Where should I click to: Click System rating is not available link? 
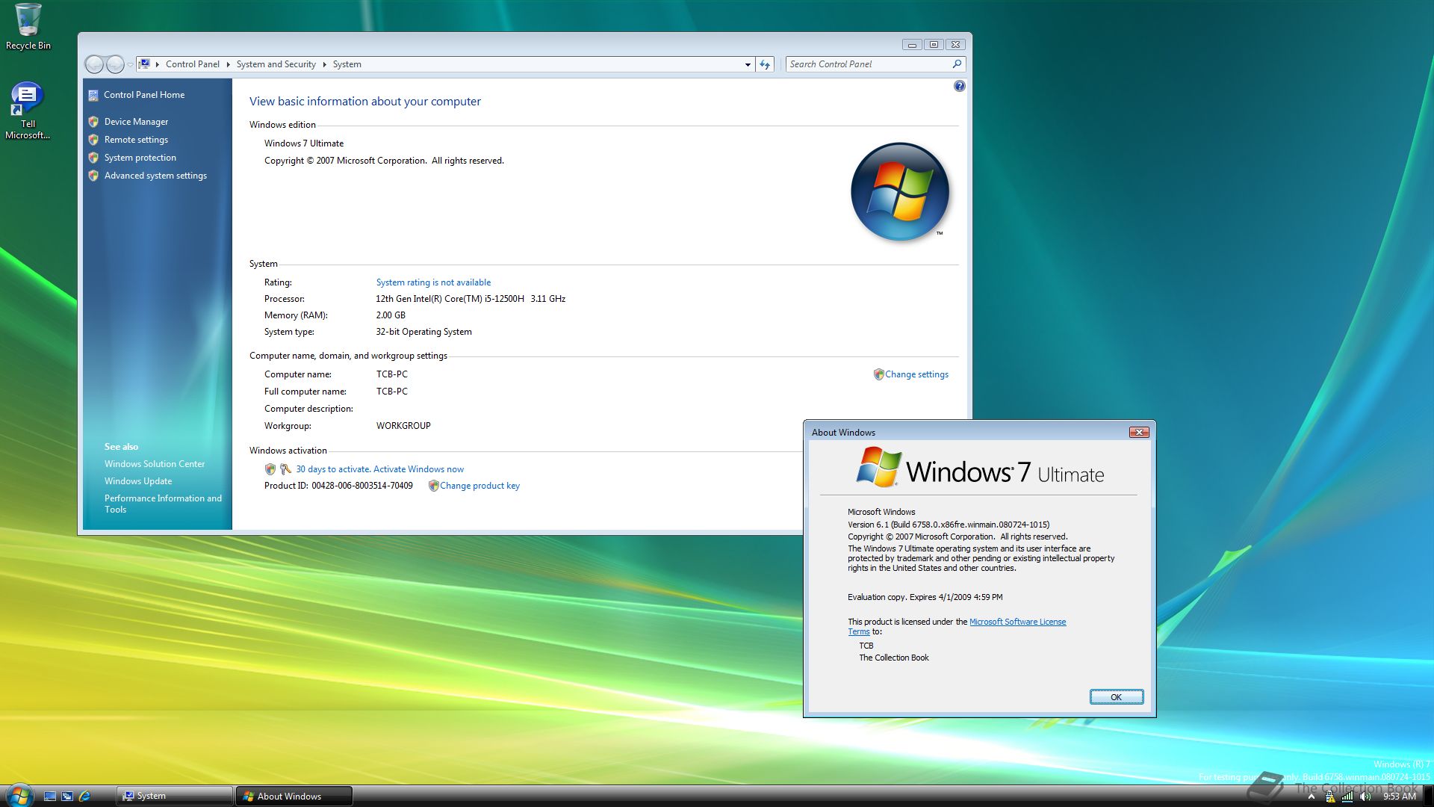(x=433, y=282)
